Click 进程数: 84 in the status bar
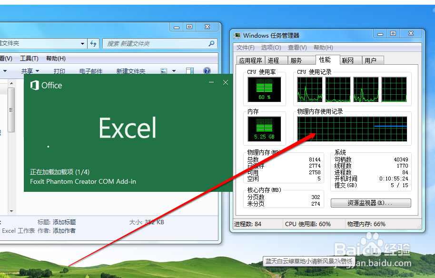 point(247,224)
